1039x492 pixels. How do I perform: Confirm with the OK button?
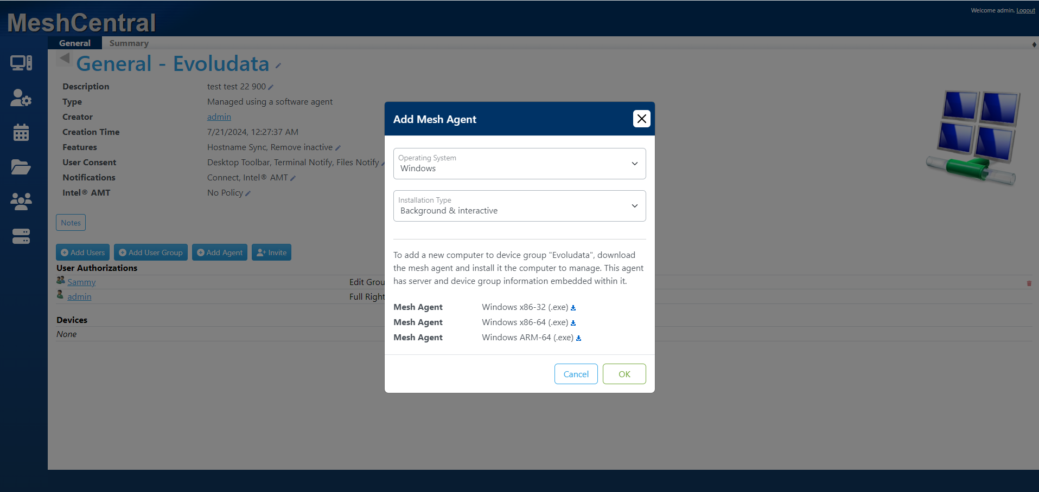(624, 374)
